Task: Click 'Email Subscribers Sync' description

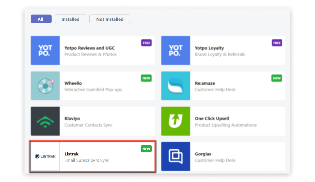Action: (x=87, y=160)
